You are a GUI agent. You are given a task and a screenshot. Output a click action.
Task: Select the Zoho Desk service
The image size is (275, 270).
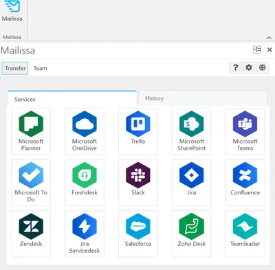pyautogui.click(x=192, y=234)
